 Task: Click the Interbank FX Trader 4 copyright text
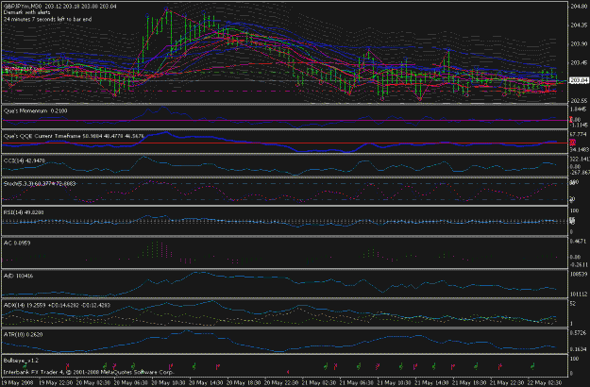89,372
